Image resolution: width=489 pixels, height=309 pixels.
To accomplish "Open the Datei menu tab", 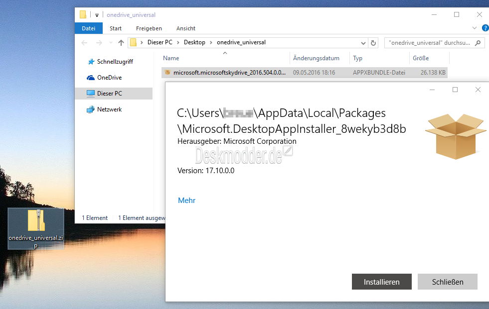I will coord(89,28).
